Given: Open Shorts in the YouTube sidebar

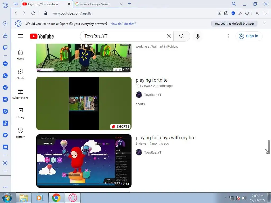Looking at the screenshot, I should coord(20,74).
